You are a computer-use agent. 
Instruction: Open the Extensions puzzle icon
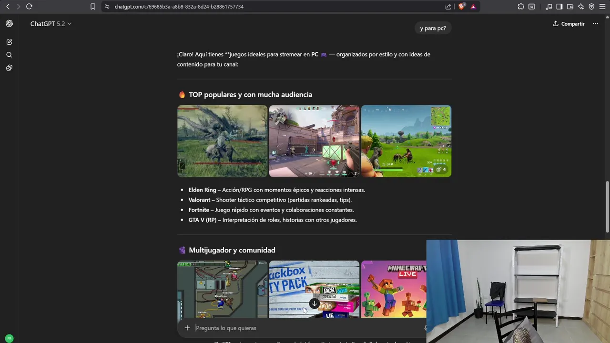point(521,7)
